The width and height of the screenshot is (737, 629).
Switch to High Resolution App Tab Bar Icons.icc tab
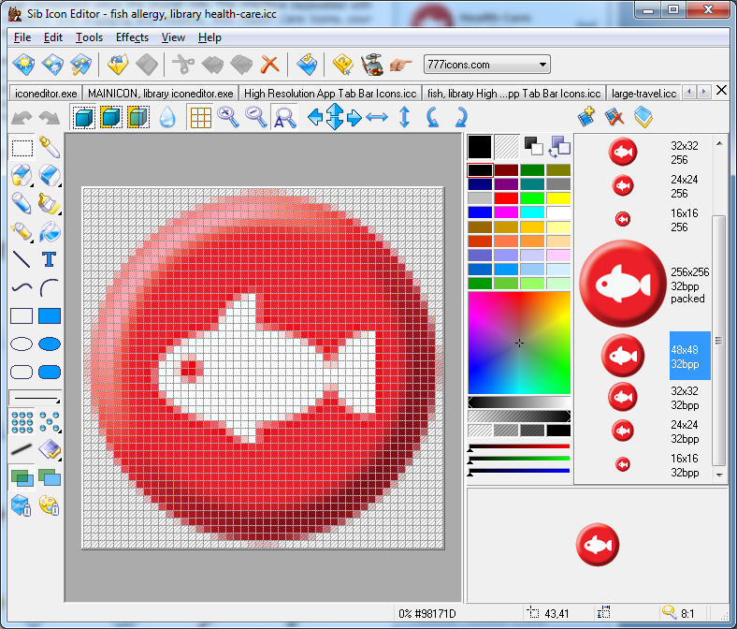coord(330,94)
